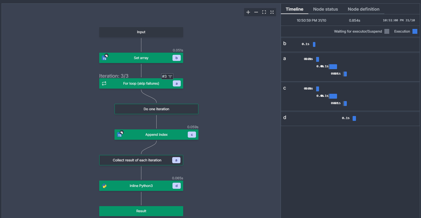Click the execution bar in row d
The width and height of the screenshot is (421, 218).
(354, 118)
